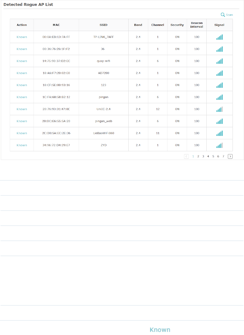
Task: Open page 2 of list
Action: click(x=198, y=156)
